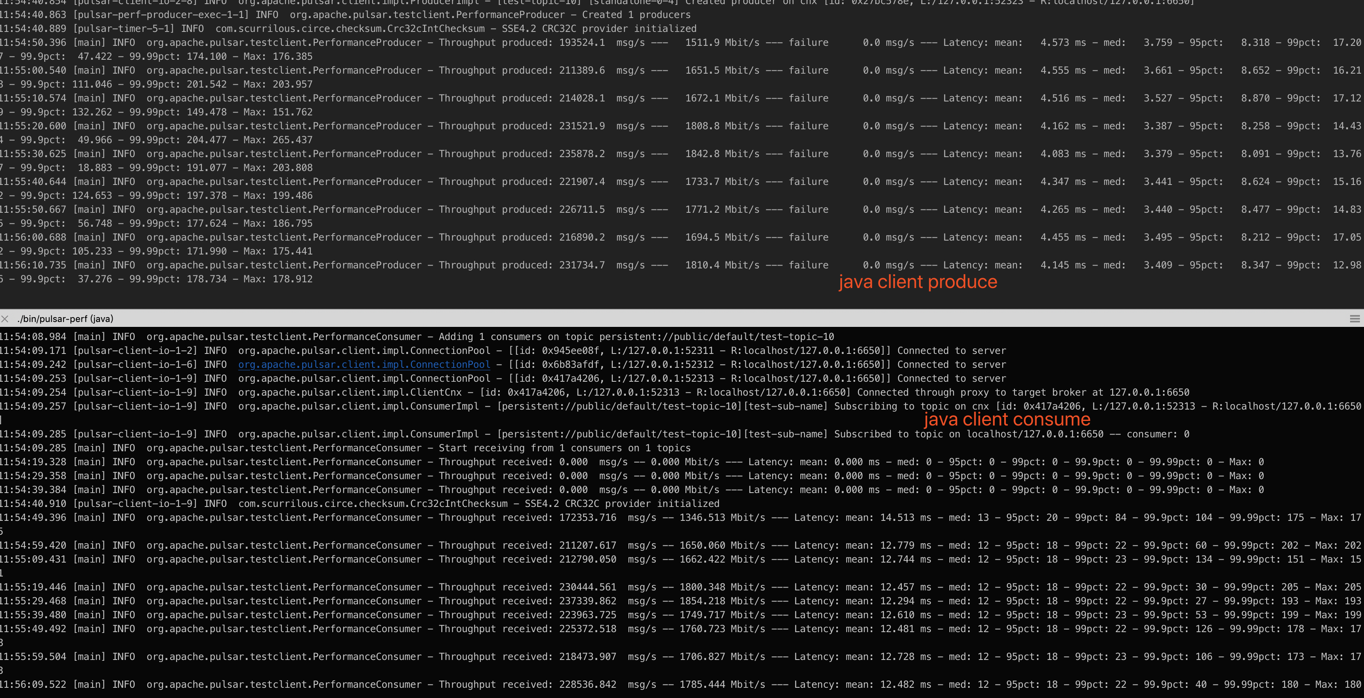The image size is (1364, 698).
Task: Open the pane hamburger menu icon
Action: pyautogui.click(x=1355, y=319)
